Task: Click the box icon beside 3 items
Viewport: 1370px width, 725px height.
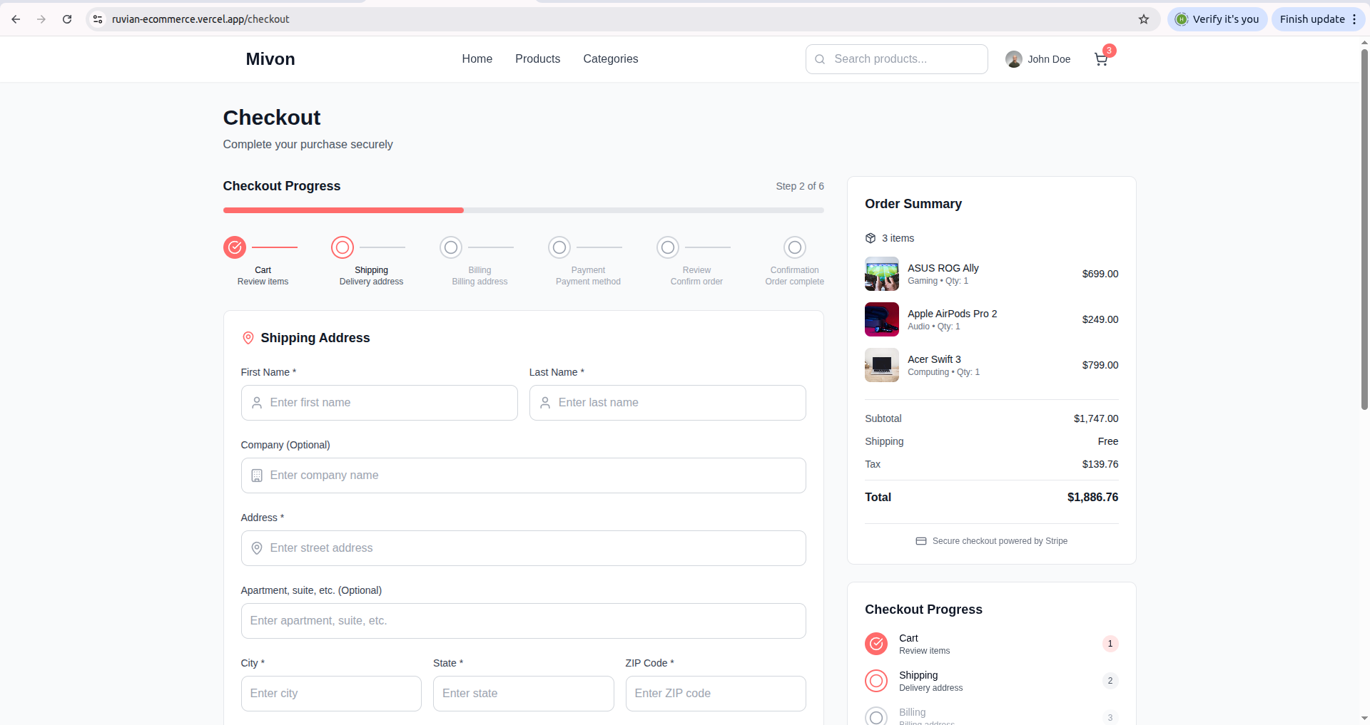Action: point(871,238)
